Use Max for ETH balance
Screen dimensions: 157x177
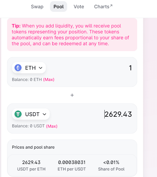[49, 79]
